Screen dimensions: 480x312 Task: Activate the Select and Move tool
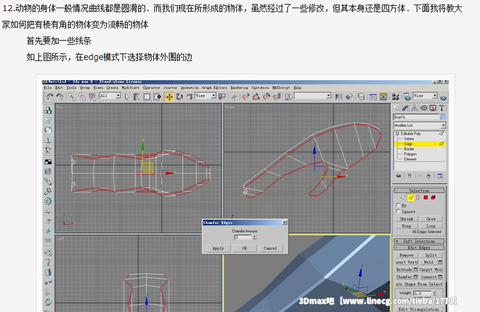coord(169,97)
